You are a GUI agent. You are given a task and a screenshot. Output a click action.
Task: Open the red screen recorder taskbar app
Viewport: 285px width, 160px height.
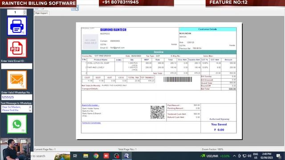pos(106,156)
